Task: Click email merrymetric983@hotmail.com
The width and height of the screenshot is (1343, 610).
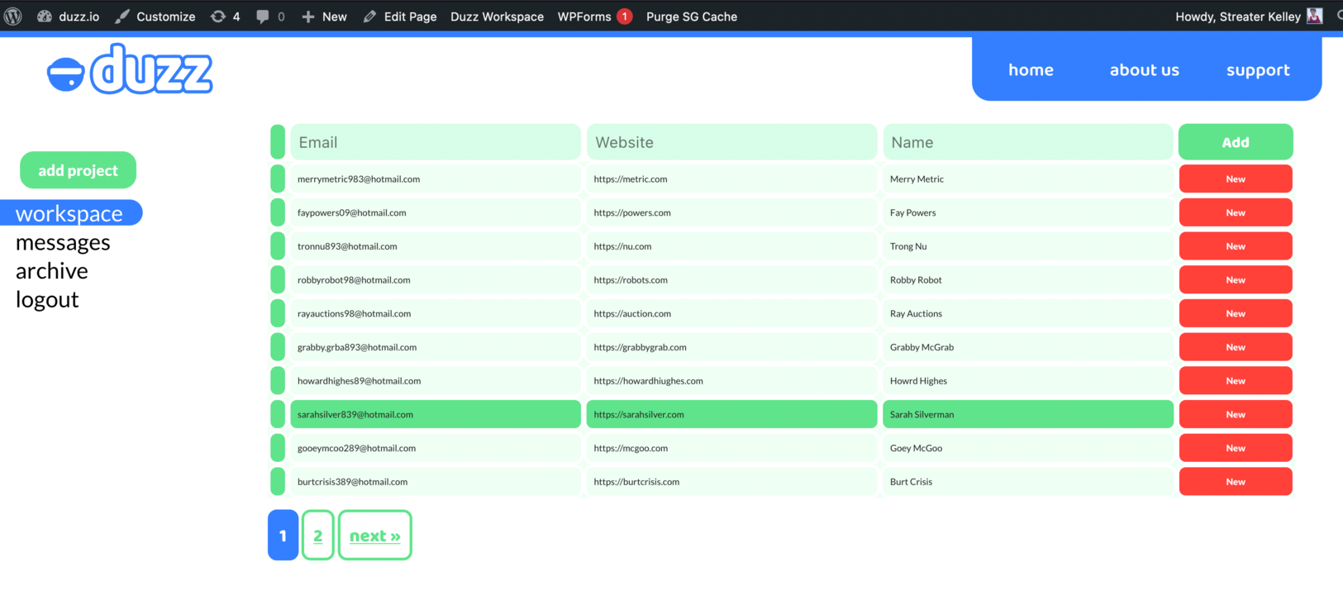Action: click(x=359, y=179)
